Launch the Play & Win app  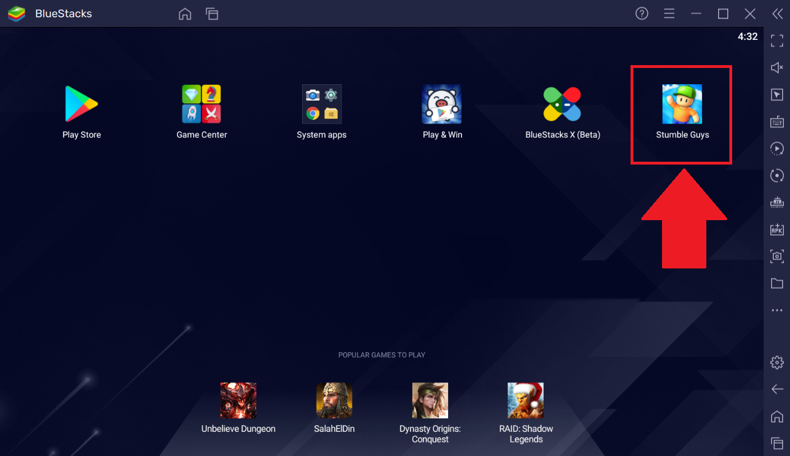(442, 104)
